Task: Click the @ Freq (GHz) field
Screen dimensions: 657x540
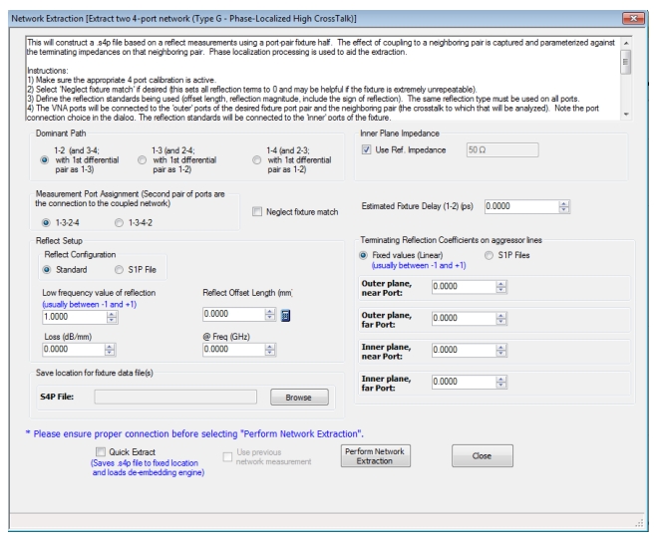Action: coord(234,349)
